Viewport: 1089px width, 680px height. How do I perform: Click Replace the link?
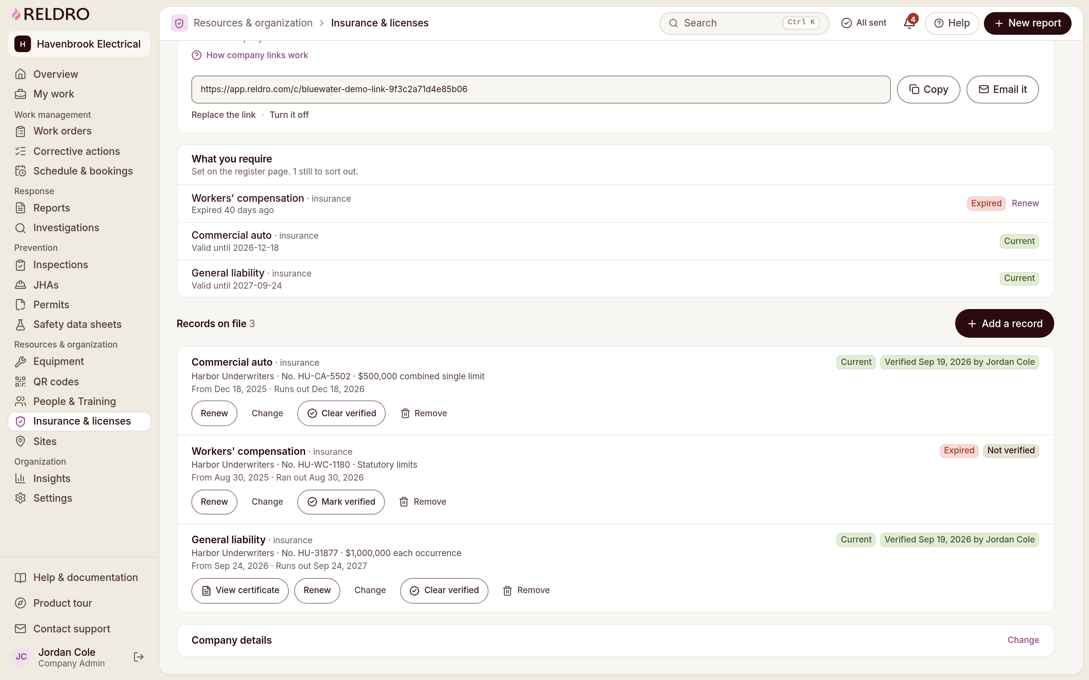(223, 115)
